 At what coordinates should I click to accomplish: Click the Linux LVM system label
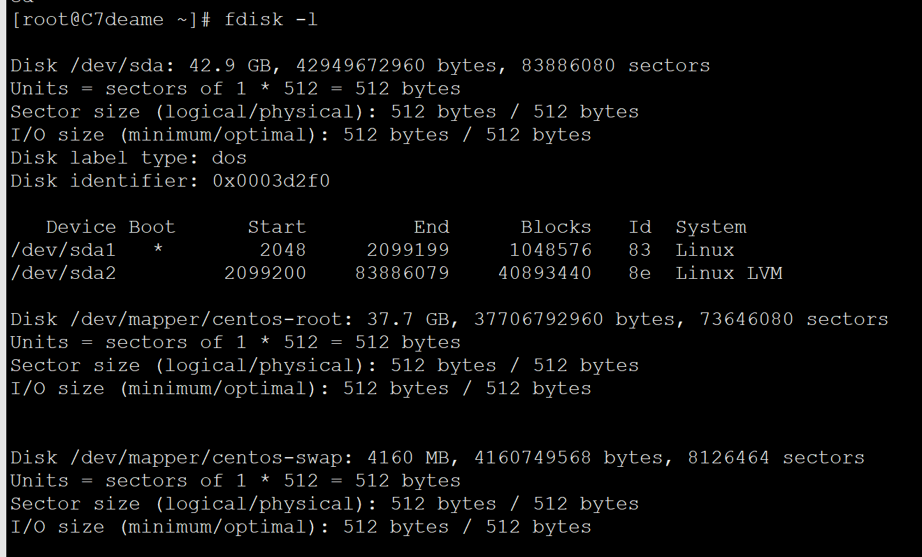[729, 273]
